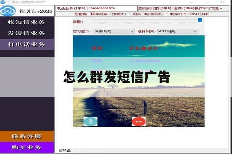The image size is (232, 154).
Task: Click the phone number 13459336609 text
Action: coord(145,61)
